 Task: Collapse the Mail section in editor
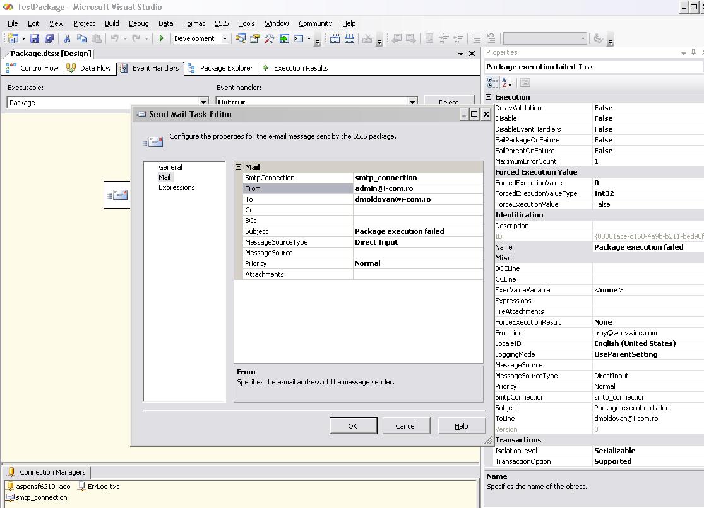pos(239,167)
